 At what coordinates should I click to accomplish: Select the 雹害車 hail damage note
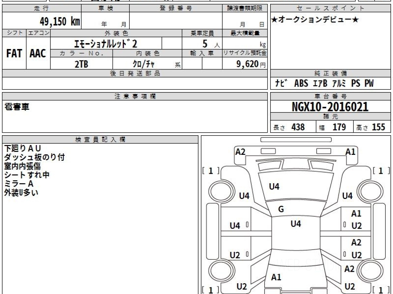pyautogui.click(x=17, y=106)
